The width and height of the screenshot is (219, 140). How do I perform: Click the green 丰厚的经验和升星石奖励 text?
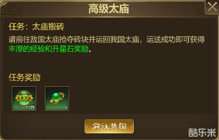[49, 49]
